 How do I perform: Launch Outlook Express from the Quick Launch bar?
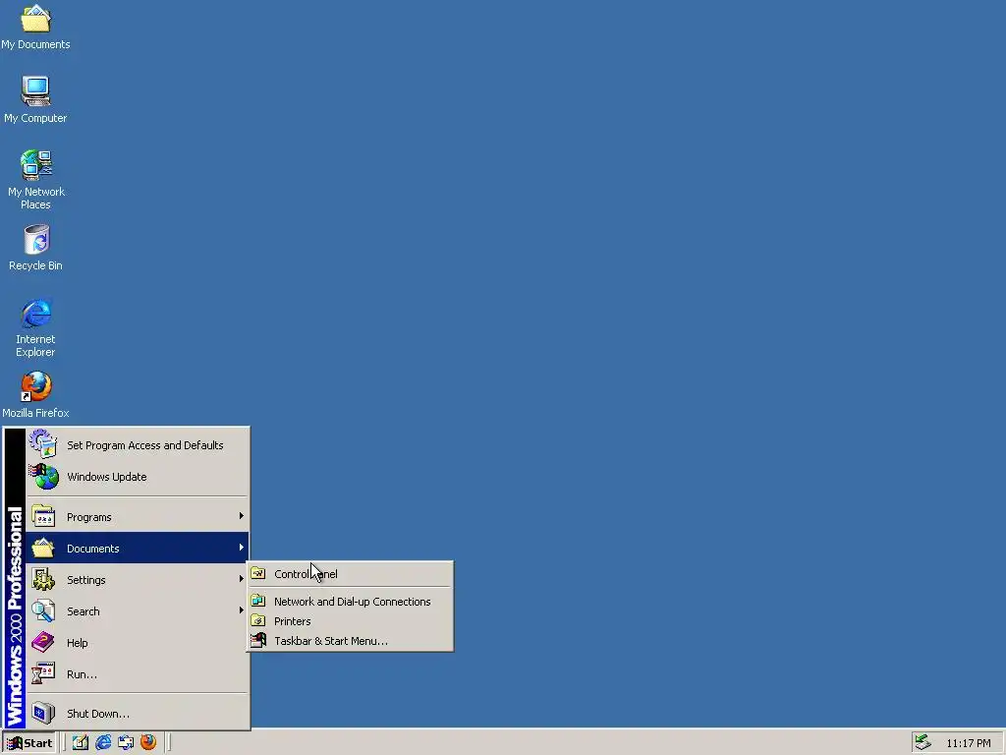[126, 743]
